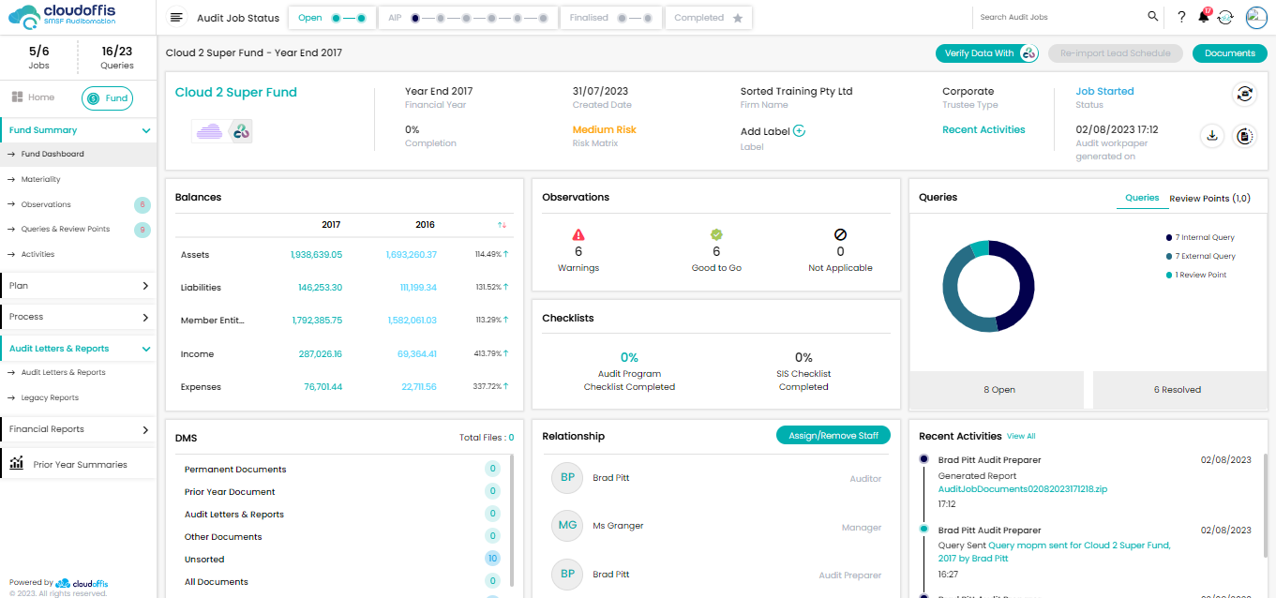The width and height of the screenshot is (1276, 598).
Task: Click the Queries donut chart
Action: tap(988, 286)
